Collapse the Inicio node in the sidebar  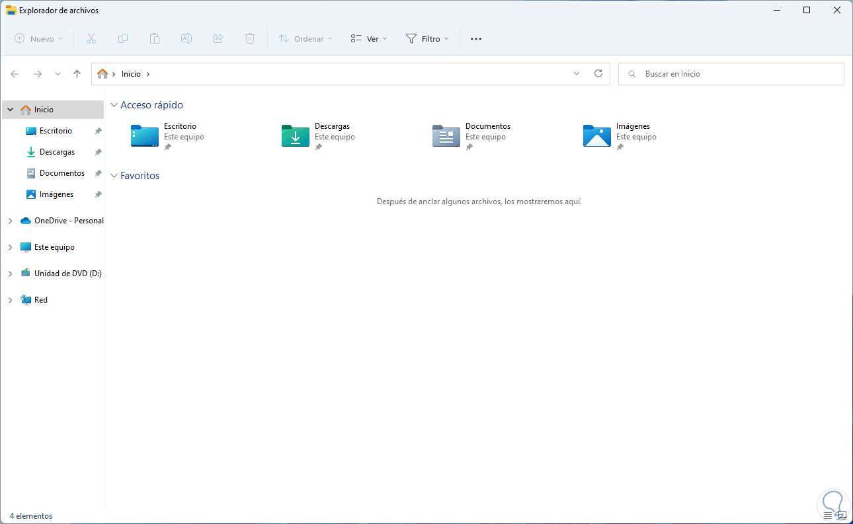10,110
